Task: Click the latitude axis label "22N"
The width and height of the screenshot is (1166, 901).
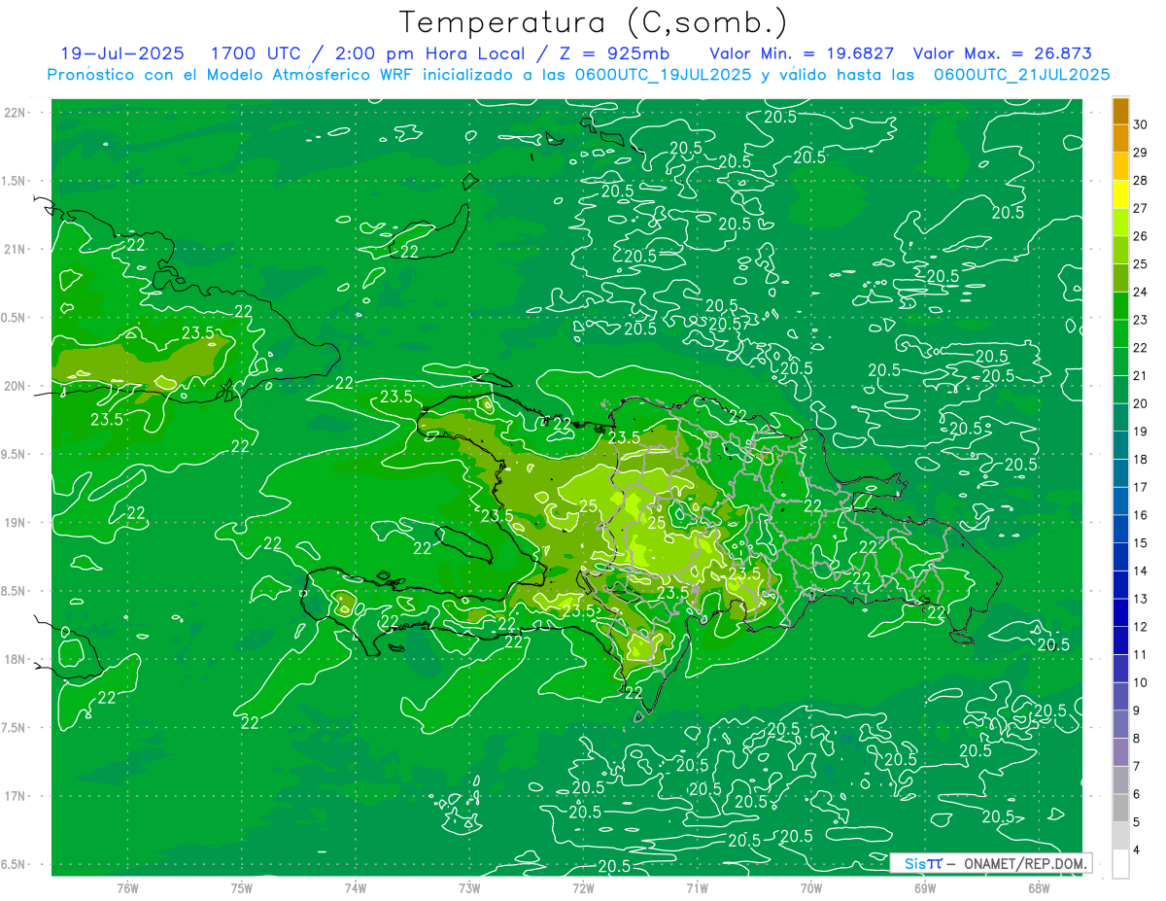Action: (x=17, y=112)
